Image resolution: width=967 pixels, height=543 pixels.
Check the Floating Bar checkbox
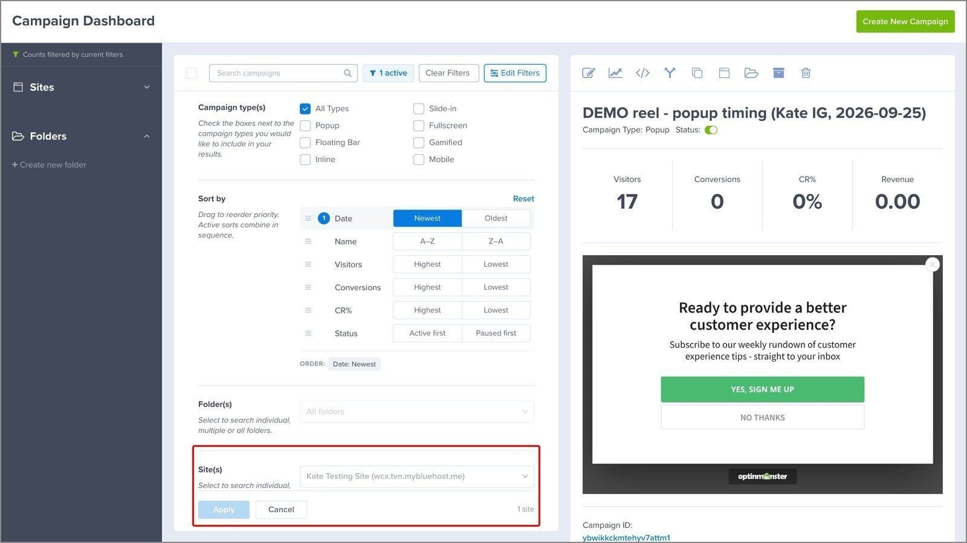(305, 143)
